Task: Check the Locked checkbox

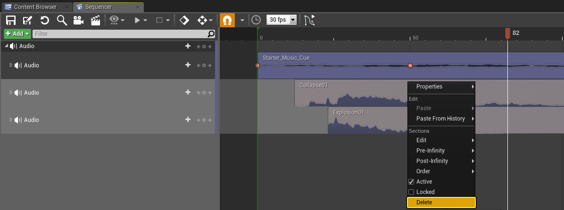Action: pyautogui.click(x=411, y=192)
